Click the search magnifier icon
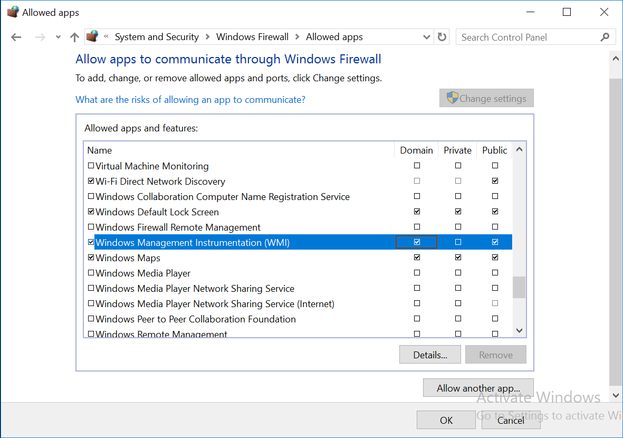 point(605,37)
